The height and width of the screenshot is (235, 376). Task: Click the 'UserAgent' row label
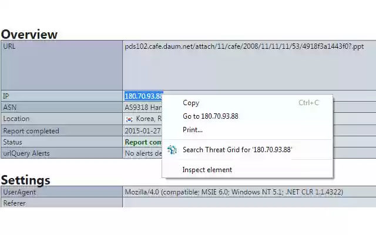19,192
